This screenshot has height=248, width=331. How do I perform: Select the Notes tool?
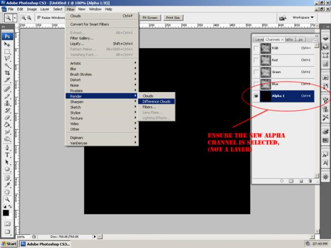pos(7,178)
